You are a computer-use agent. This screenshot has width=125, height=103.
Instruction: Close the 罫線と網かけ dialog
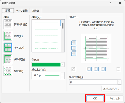pos(120,3)
